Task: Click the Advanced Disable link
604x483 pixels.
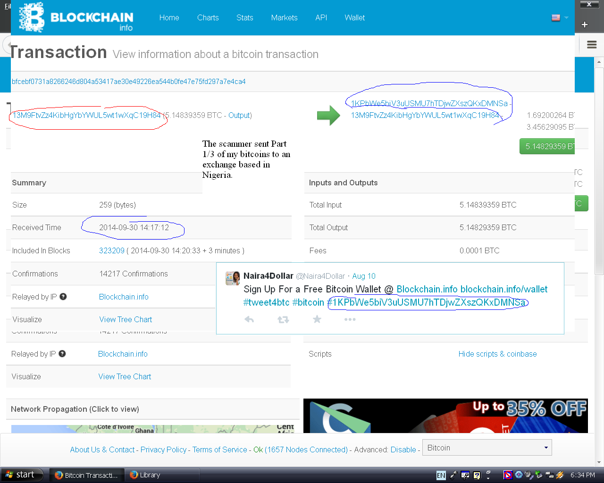Action: [x=403, y=450]
